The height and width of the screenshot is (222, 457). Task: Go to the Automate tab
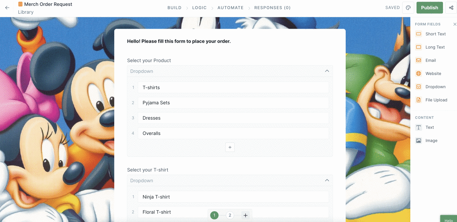click(230, 8)
